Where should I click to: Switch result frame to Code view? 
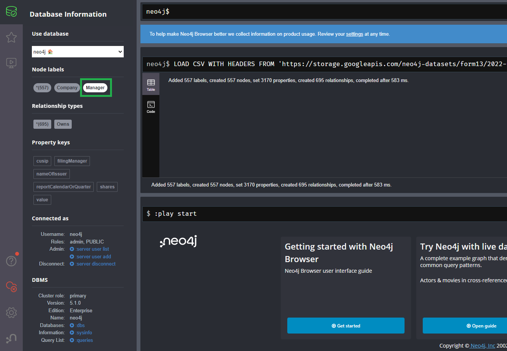click(151, 106)
